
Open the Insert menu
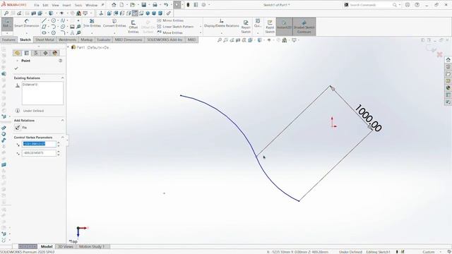66,5
